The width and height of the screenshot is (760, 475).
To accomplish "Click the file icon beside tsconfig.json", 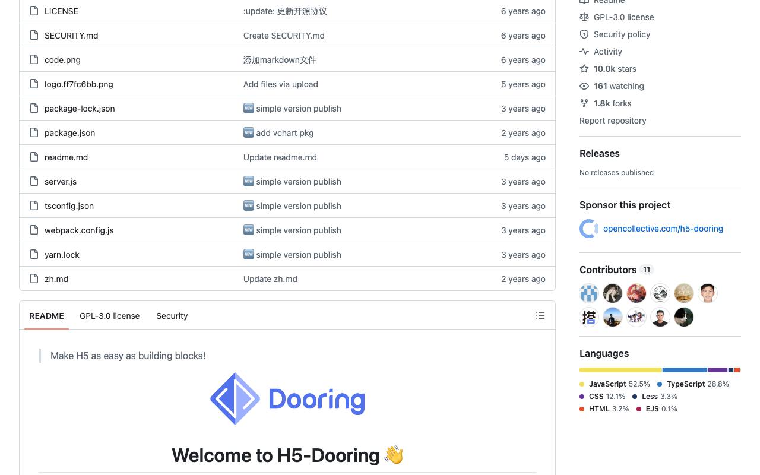I will click(34, 206).
